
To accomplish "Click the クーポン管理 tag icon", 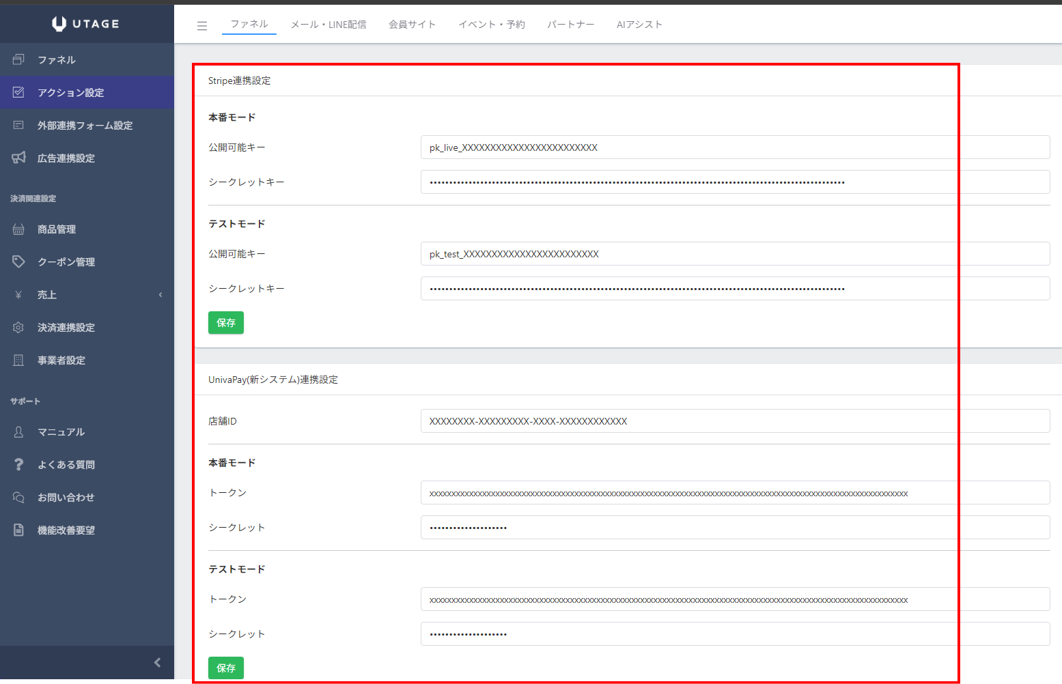I will coord(18,261).
